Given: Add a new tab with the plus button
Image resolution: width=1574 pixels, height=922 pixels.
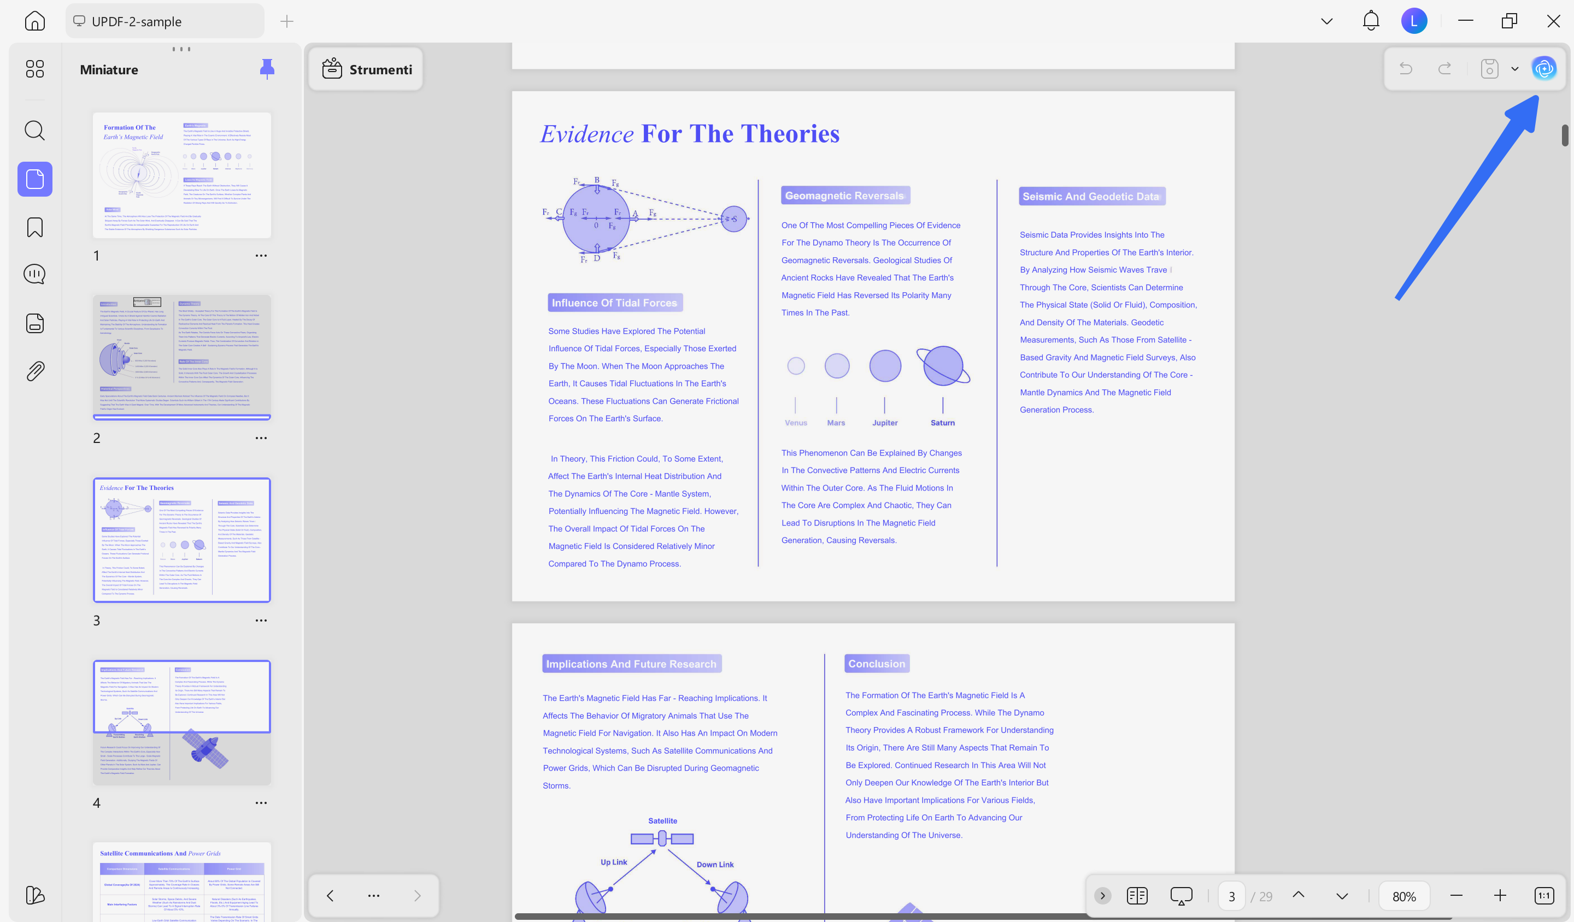Looking at the screenshot, I should point(287,21).
